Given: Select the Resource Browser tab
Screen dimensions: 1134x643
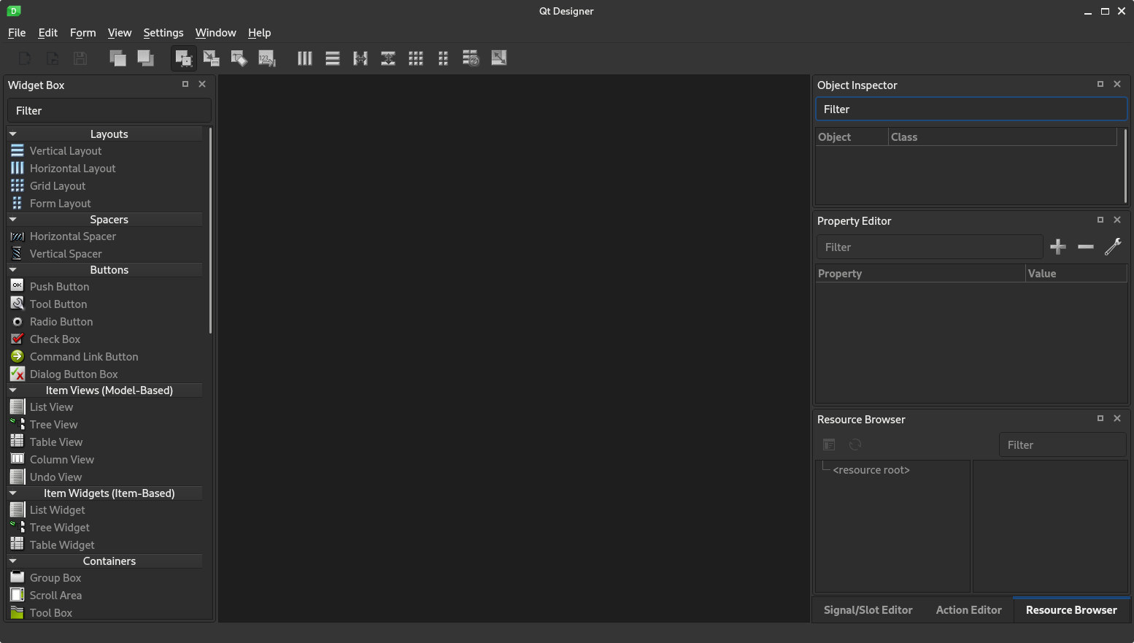Looking at the screenshot, I should click(x=1071, y=610).
